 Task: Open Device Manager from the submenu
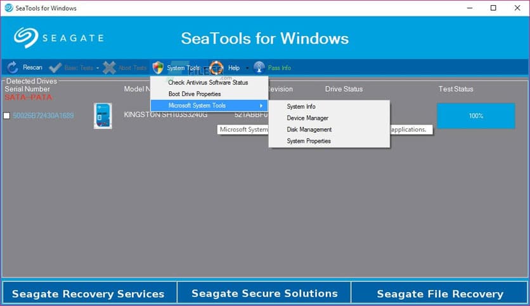click(x=329, y=118)
